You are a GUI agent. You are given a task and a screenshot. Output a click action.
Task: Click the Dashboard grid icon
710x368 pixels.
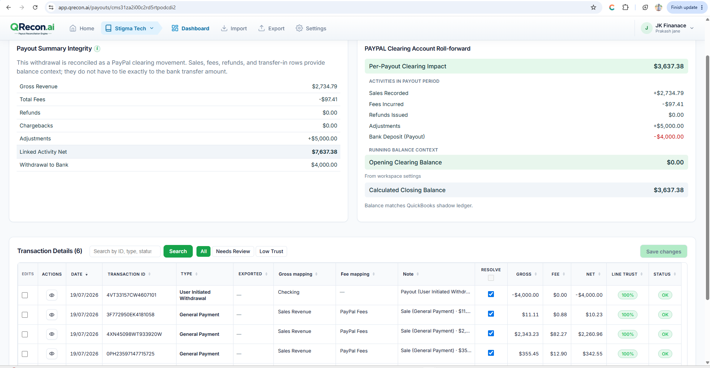[175, 28]
